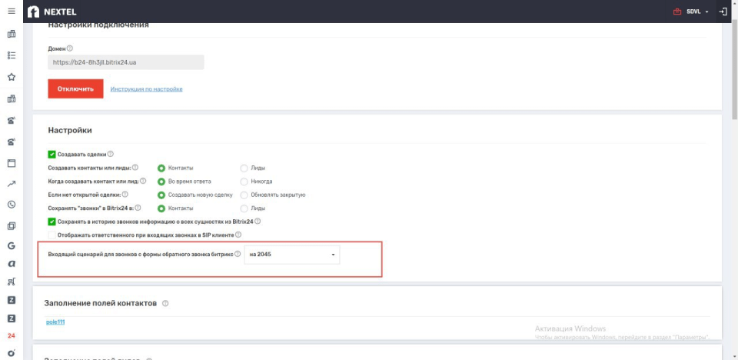The width and height of the screenshot is (738, 360).
Task: Select the Обновлять закрытую radio option
Action: (244, 195)
